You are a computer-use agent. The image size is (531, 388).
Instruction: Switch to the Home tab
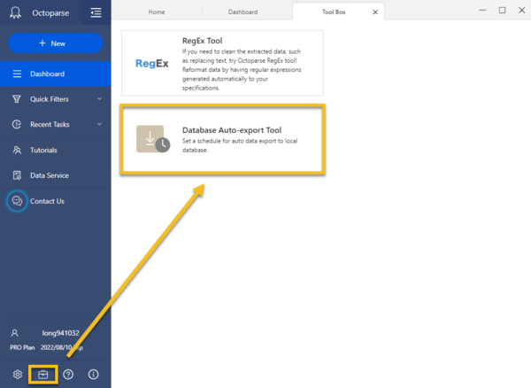[x=157, y=12]
